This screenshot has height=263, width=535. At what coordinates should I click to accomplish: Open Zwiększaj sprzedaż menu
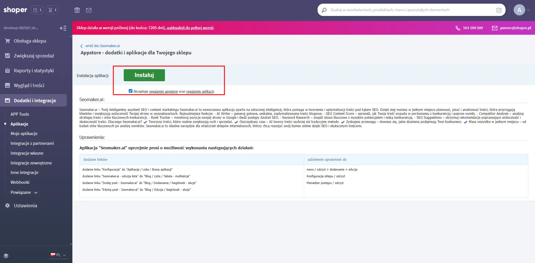[33, 56]
